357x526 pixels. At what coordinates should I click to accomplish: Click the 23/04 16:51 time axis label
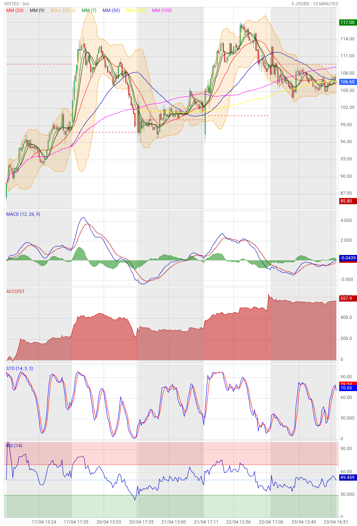(x=336, y=522)
